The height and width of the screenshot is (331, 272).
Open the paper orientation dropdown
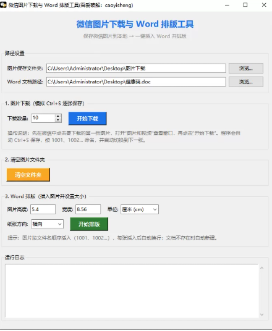pos(47,224)
